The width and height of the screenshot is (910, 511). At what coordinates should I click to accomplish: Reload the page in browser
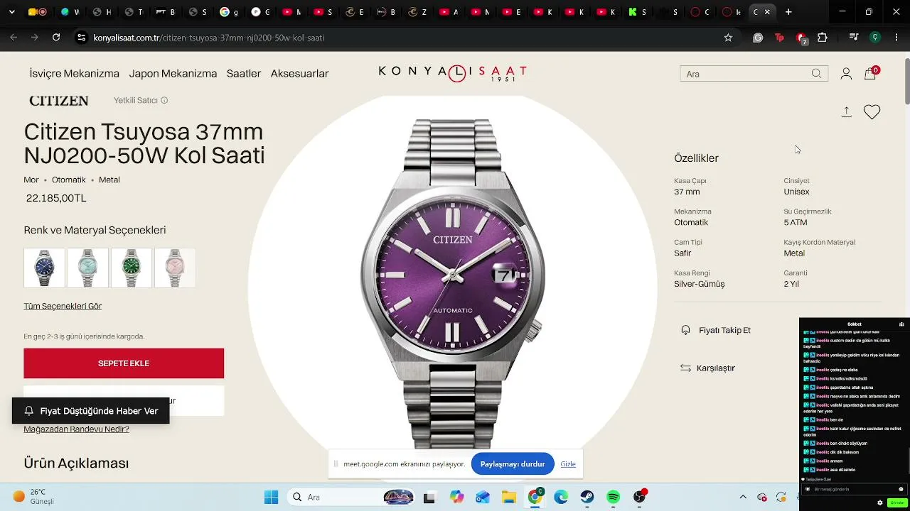56,38
